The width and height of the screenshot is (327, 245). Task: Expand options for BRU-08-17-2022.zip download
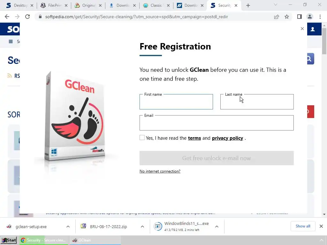[x=142, y=226]
